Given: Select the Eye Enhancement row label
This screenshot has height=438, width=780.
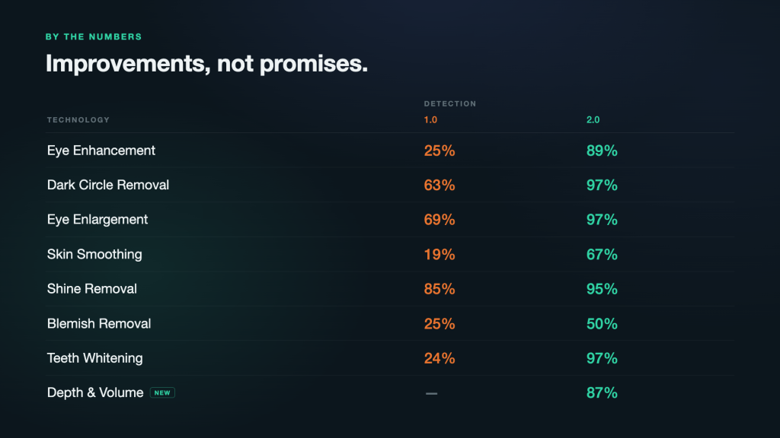Looking at the screenshot, I should pyautogui.click(x=101, y=151).
